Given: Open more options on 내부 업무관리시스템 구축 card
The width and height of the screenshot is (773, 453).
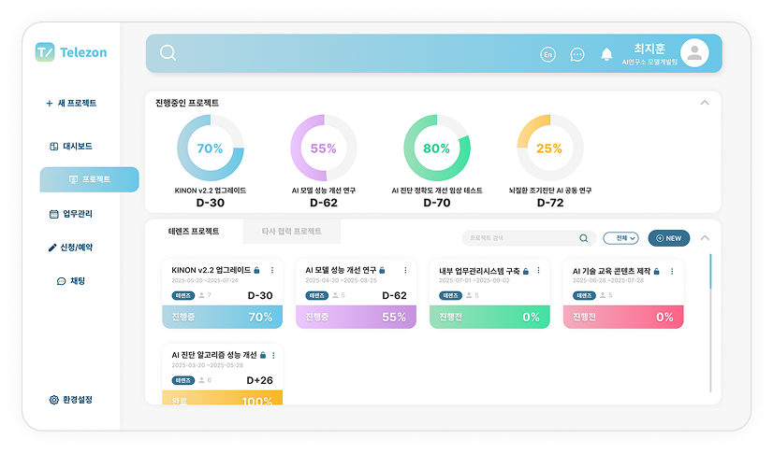Looking at the screenshot, I should coord(539,271).
